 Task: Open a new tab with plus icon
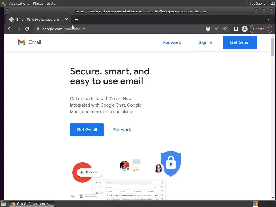pos(77,19)
